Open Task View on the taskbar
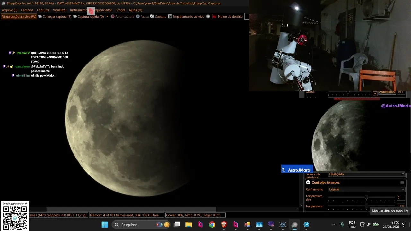This screenshot has height=231, width=411. coord(177,225)
